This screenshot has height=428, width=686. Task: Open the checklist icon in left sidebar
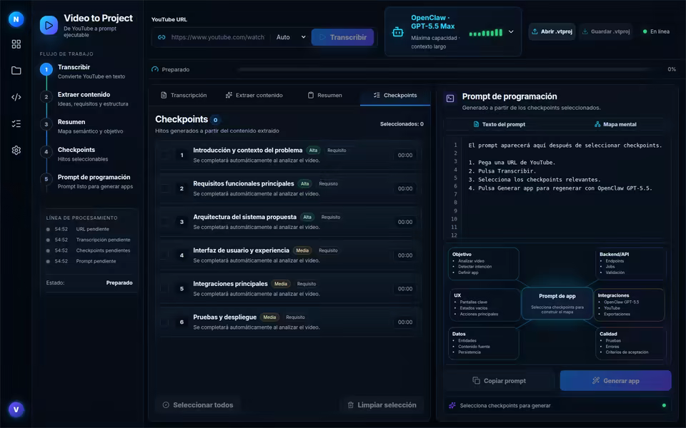[x=16, y=123]
